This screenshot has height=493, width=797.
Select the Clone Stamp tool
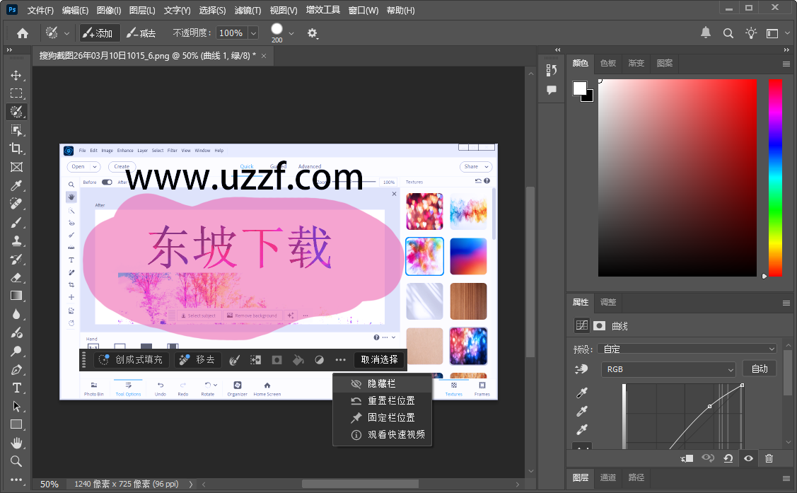tap(17, 241)
